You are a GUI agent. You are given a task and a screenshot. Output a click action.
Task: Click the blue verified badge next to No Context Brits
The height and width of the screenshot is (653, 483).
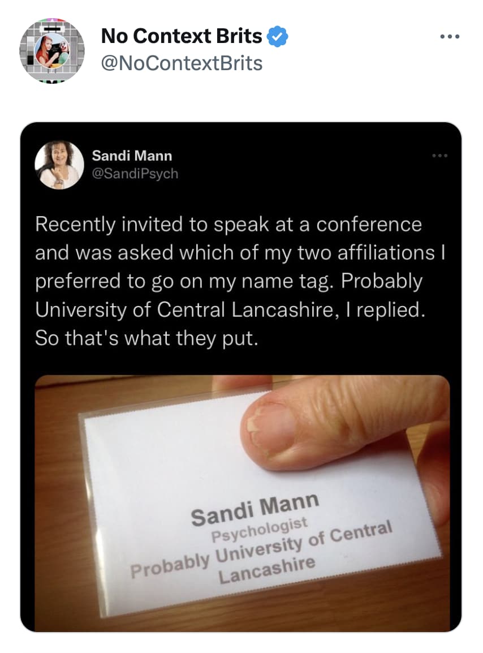(277, 35)
